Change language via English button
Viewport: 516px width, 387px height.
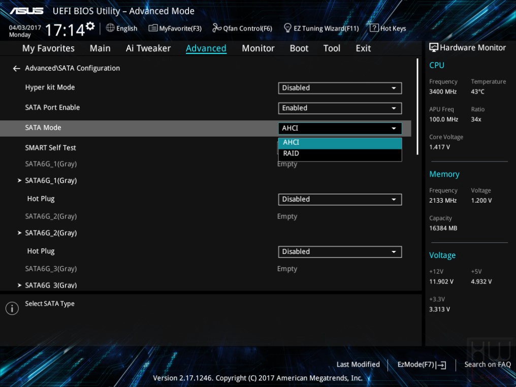click(122, 28)
